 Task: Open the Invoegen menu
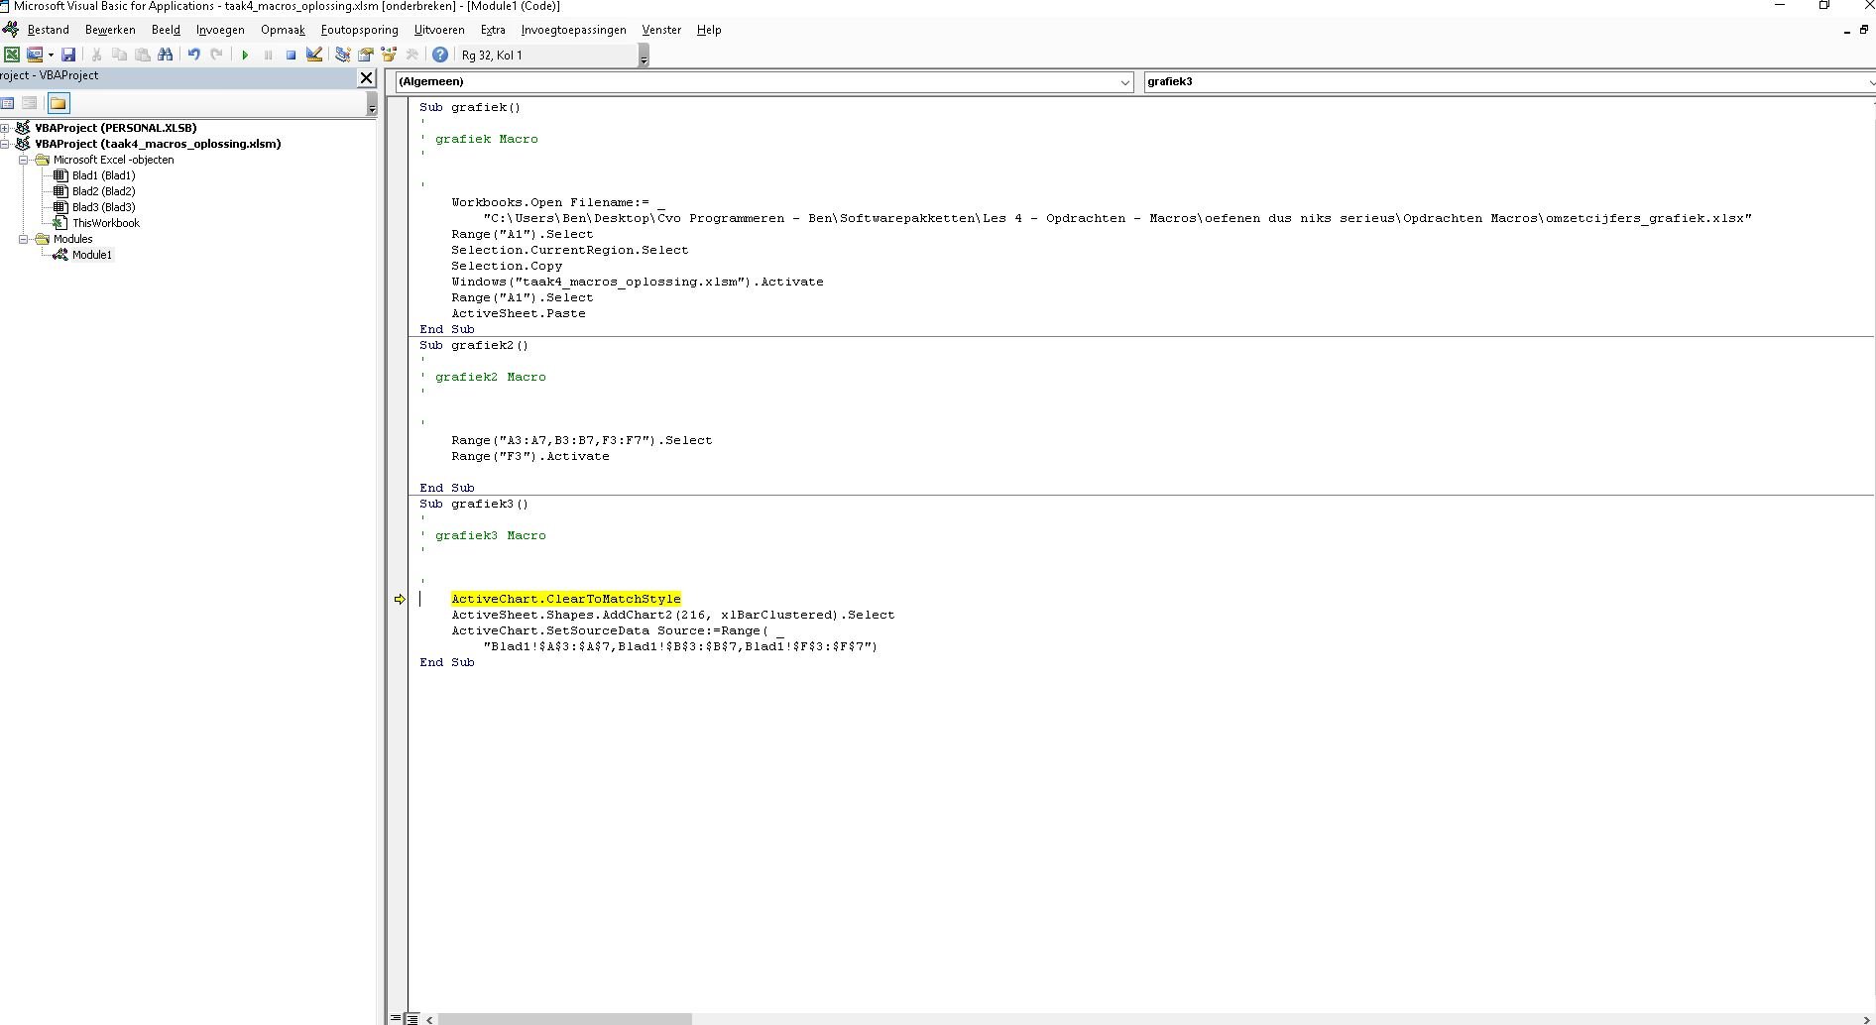point(220,30)
